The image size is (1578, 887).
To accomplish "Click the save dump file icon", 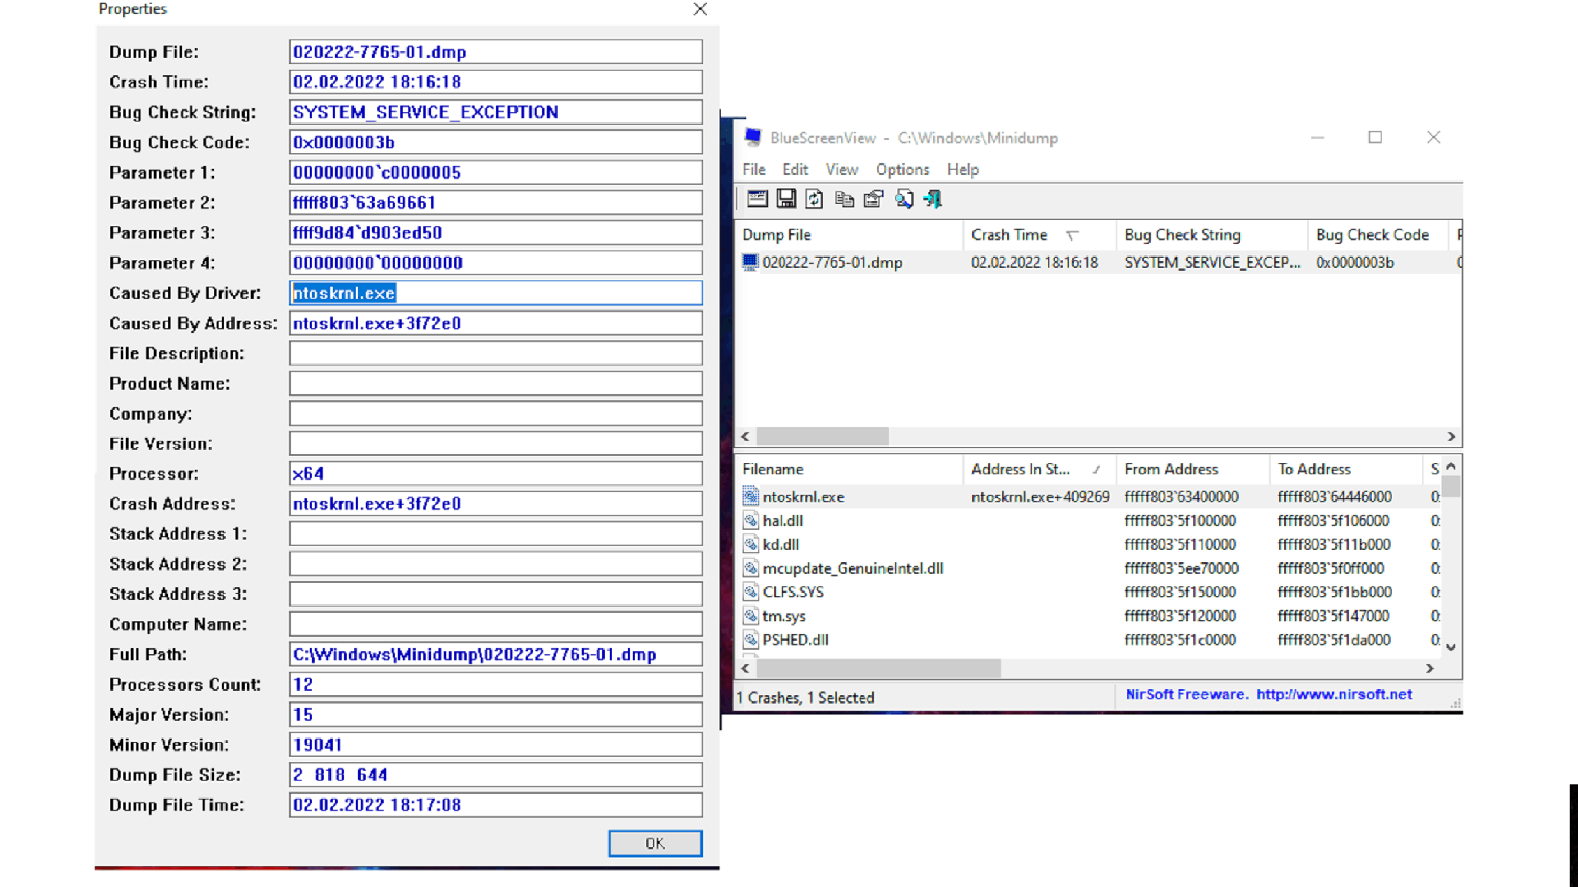I will click(784, 199).
